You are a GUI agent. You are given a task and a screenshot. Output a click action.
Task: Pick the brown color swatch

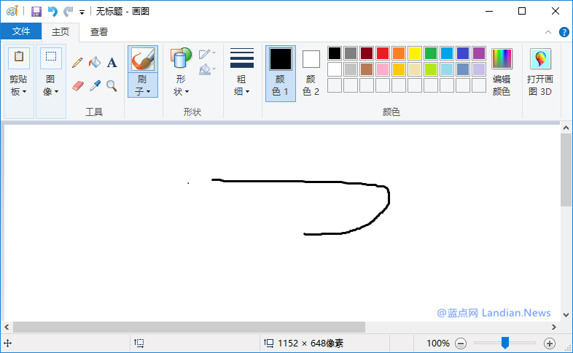(367, 69)
